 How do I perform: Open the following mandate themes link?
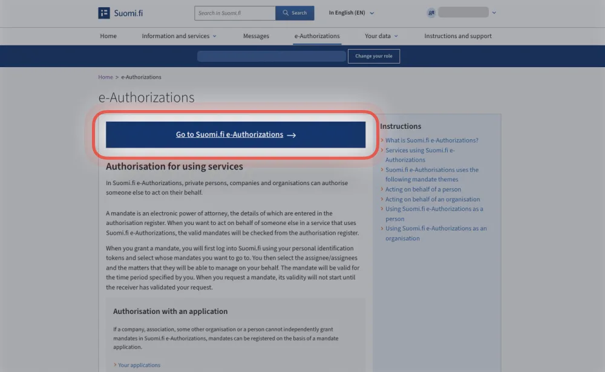[432, 174]
